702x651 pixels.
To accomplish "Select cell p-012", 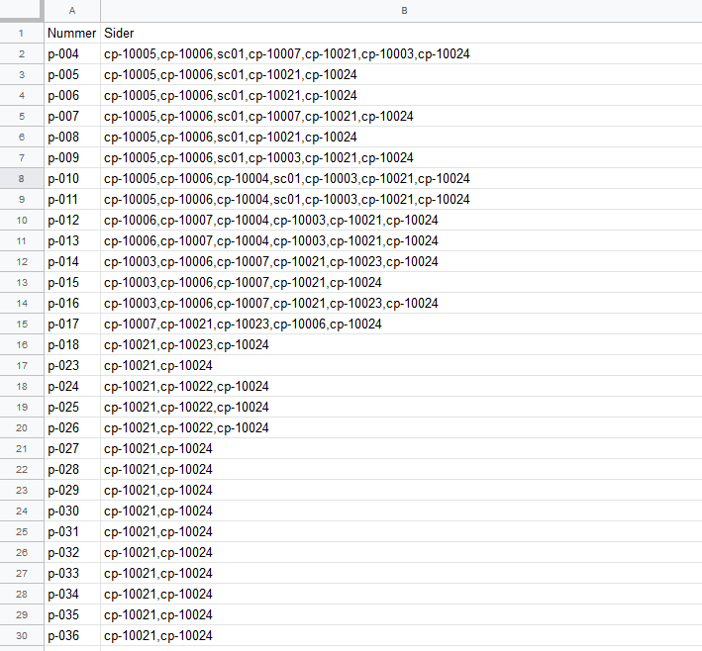I will (x=72, y=220).
